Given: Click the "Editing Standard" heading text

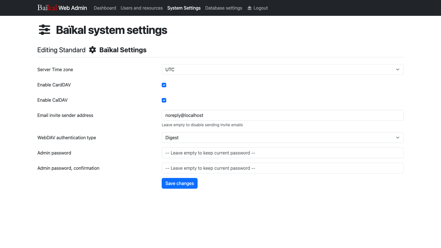Looking at the screenshot, I should [x=61, y=50].
